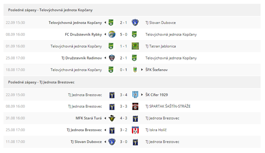Open the TJ Slovan Dubovce team link in the 22.09 row
This screenshot has height=153, width=265.
pos(160,23)
